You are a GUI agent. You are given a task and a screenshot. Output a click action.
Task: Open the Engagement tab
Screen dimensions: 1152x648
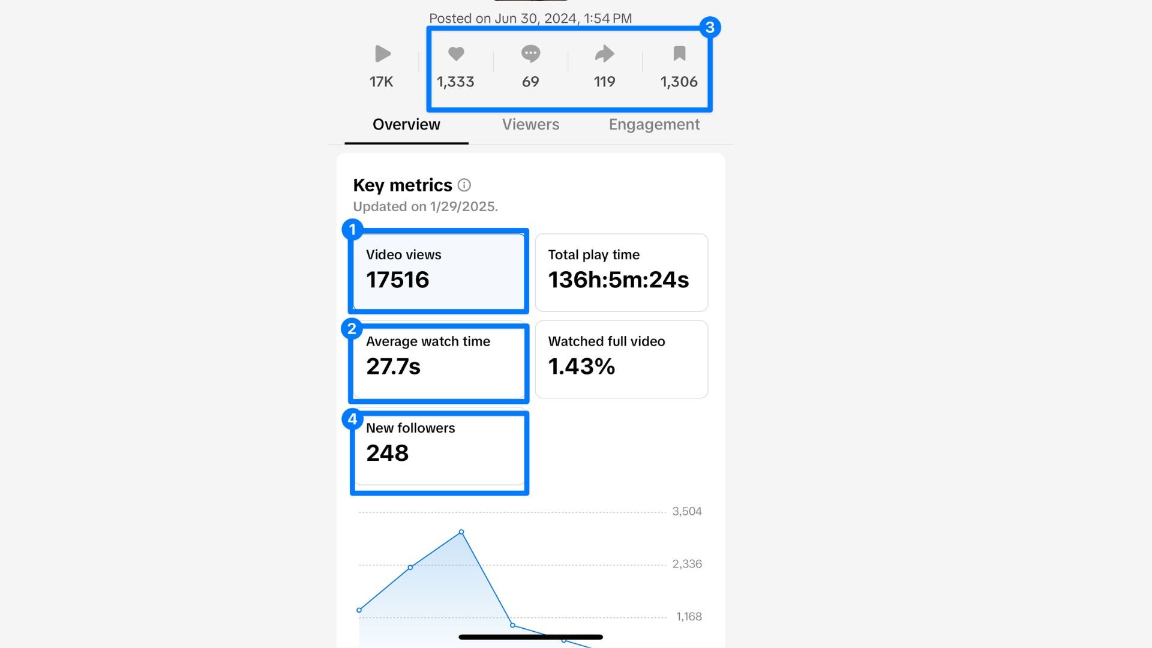654,124
